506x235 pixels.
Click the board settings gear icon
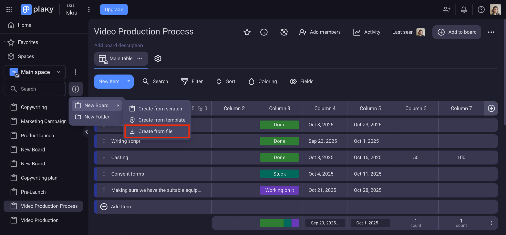tap(158, 59)
